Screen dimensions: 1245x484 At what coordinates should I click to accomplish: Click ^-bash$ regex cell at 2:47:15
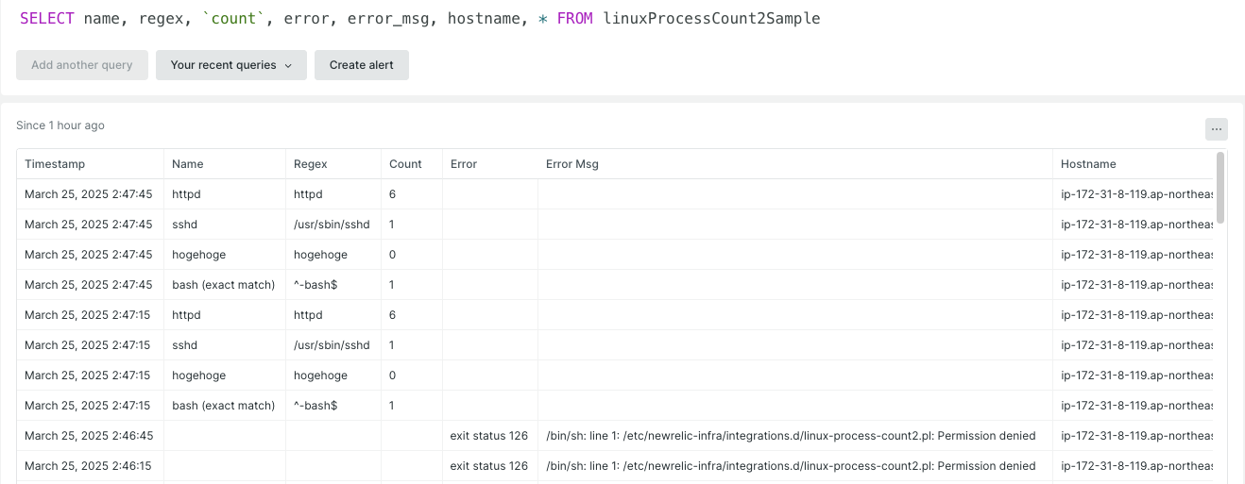[x=333, y=406]
